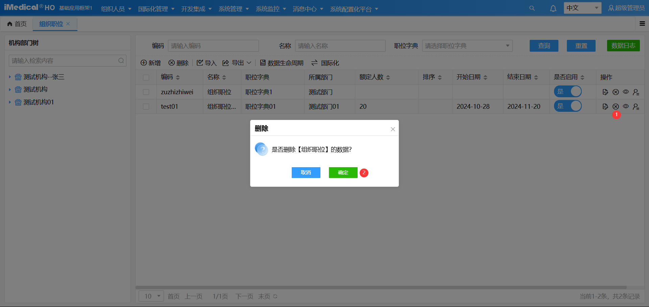Viewport: 649px width, 307px height.
Task: Close the 删除 dialog with X
Action: click(x=393, y=129)
